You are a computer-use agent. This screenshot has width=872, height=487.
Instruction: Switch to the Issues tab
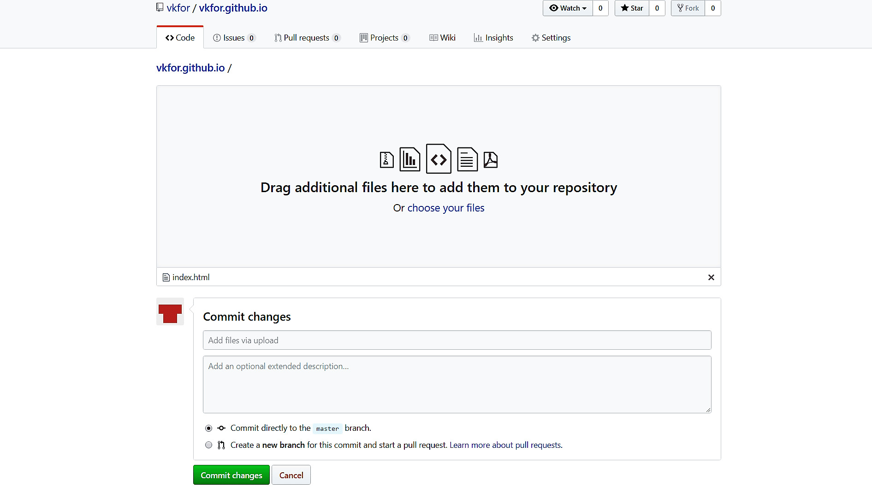(233, 38)
